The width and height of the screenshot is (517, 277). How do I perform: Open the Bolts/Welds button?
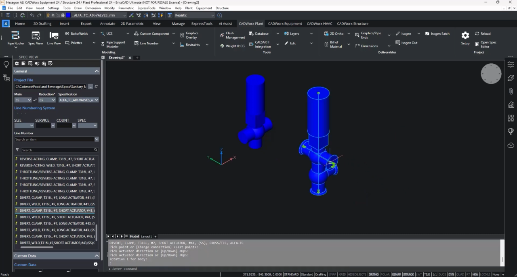[77, 34]
